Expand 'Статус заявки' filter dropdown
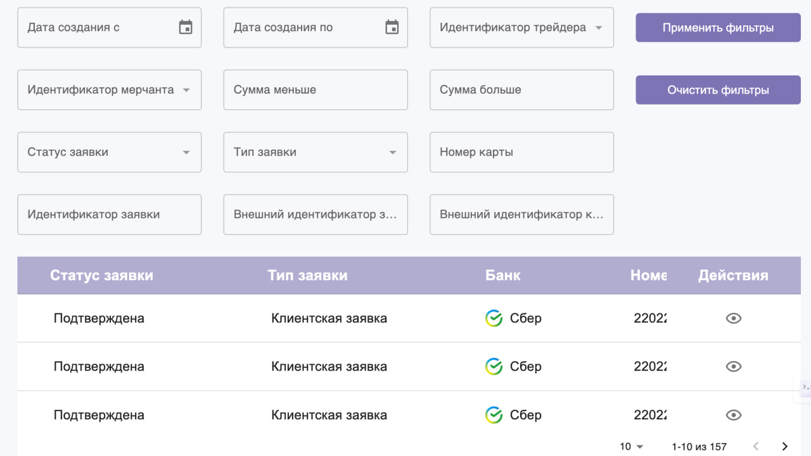 coord(186,153)
